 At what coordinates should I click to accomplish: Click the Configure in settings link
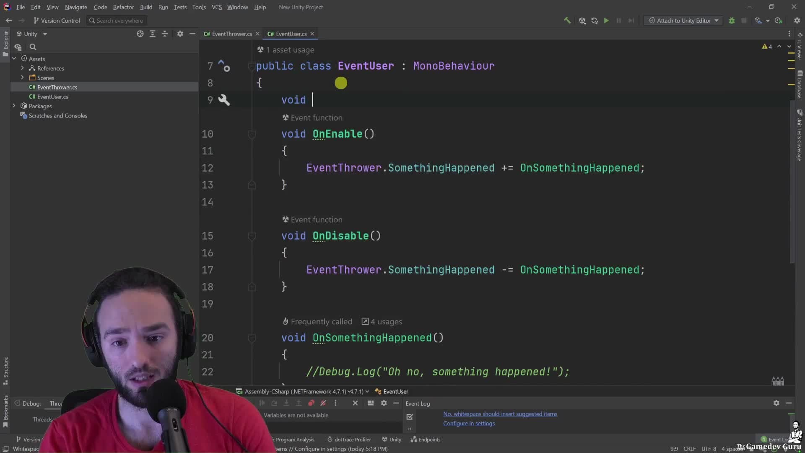469,423
